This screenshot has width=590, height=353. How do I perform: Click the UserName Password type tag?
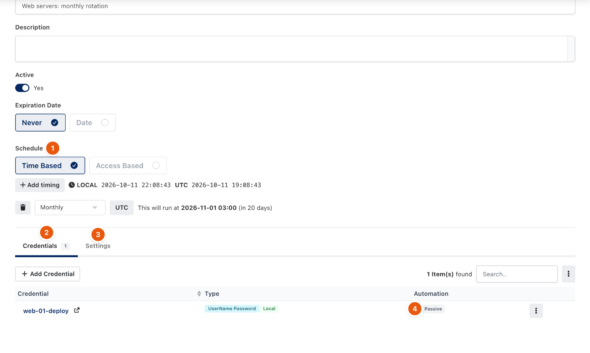pyautogui.click(x=232, y=308)
